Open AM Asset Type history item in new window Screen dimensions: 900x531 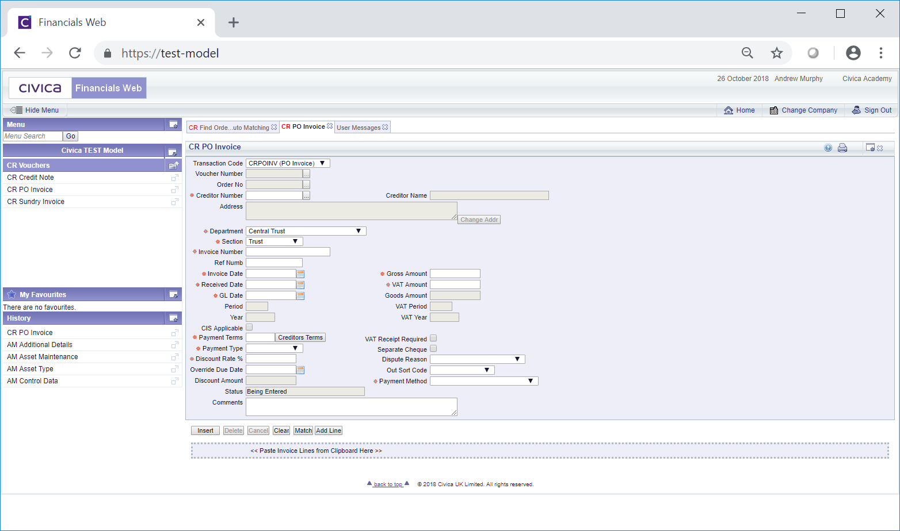click(x=174, y=369)
